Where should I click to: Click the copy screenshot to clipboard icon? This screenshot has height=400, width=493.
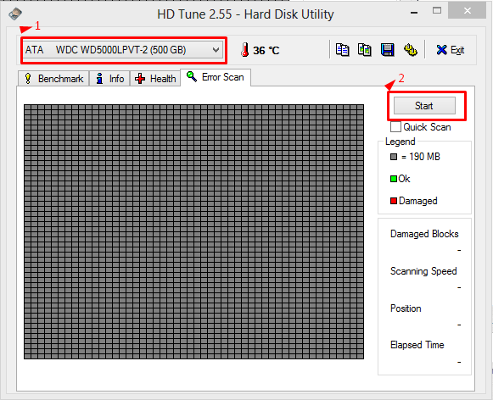364,50
